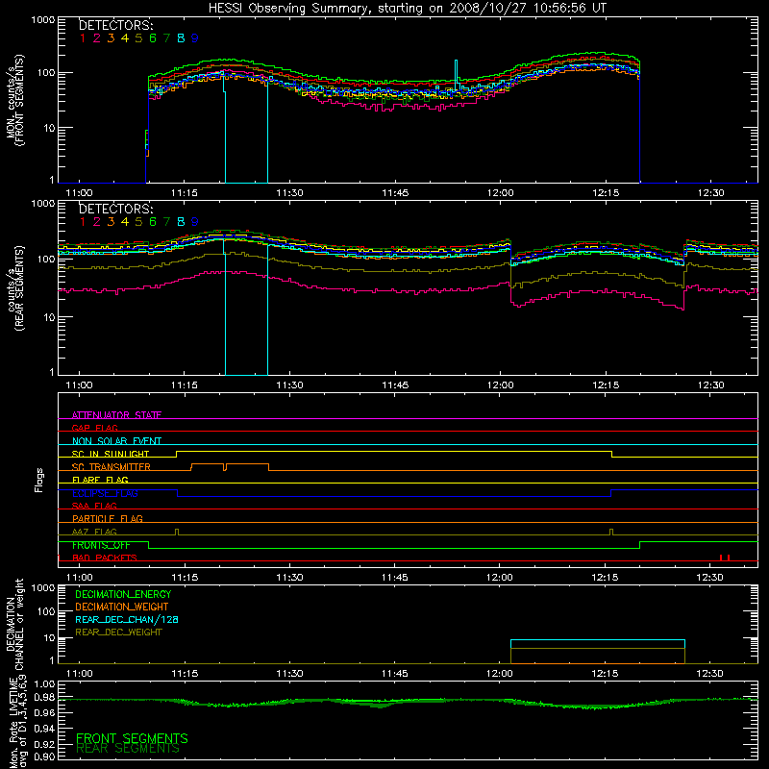Image resolution: width=769 pixels, height=769 pixels.
Task: Click 12:00 tick label under rear segments plot
Action: (500, 385)
